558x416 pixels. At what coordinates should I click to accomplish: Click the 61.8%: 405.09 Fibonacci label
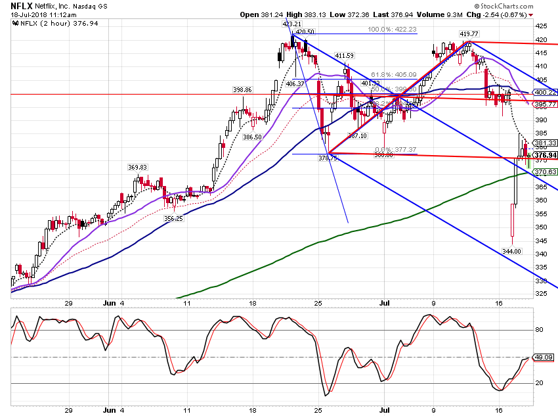(394, 75)
